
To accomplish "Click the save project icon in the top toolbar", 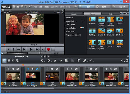I will (x=22, y=7).
